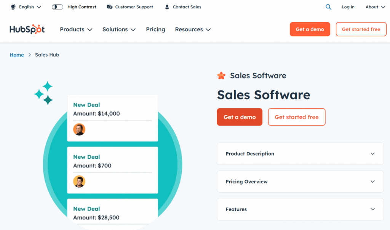Click the search magnifier icon

tap(328, 7)
